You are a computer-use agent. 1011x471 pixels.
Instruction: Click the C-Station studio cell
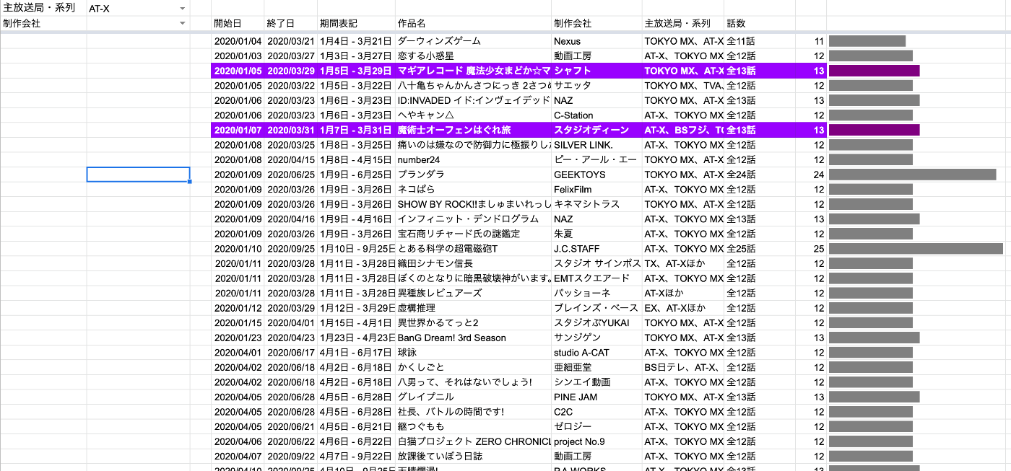(x=596, y=115)
